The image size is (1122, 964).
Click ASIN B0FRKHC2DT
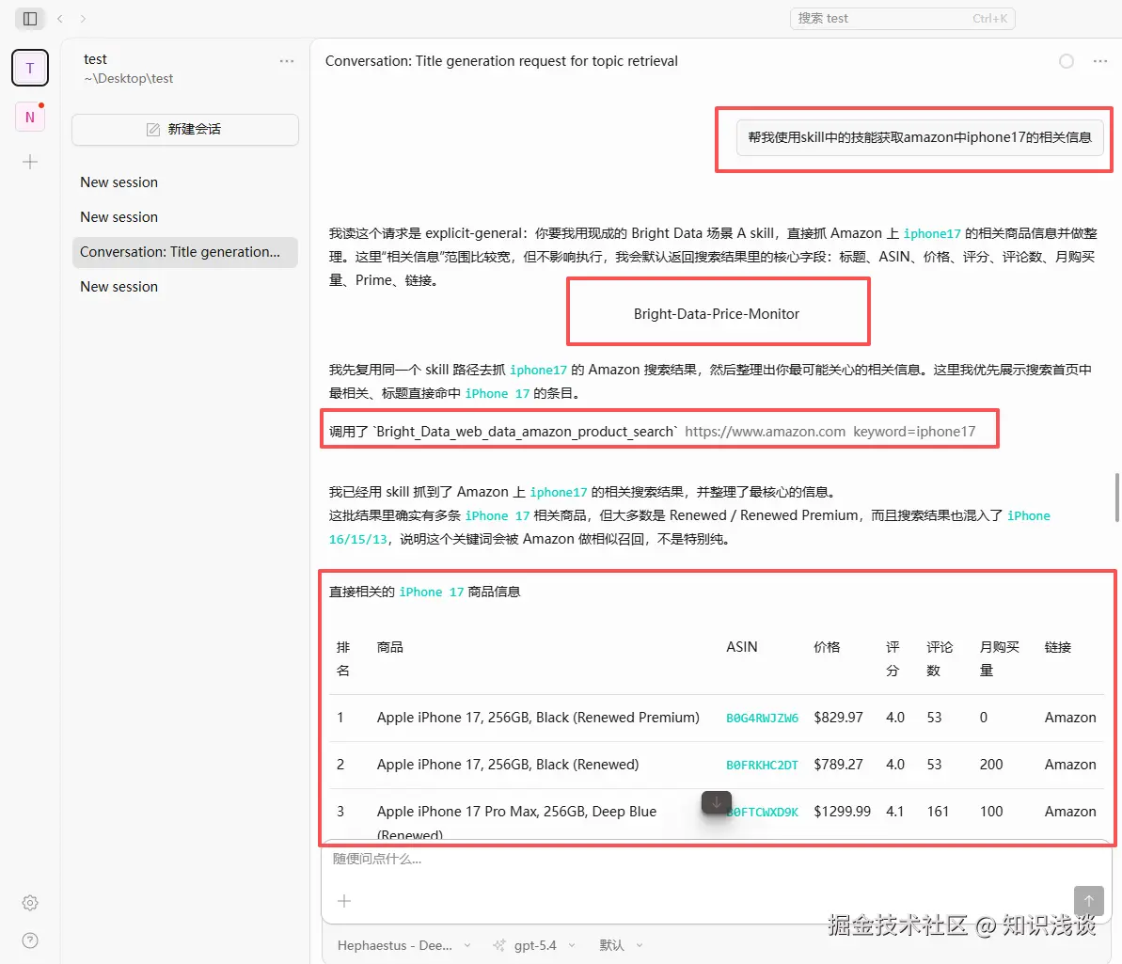pyautogui.click(x=762, y=765)
